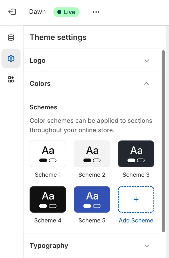This screenshot has height=258, width=169.
Task: Click the Dawn theme name
Action: click(x=37, y=12)
